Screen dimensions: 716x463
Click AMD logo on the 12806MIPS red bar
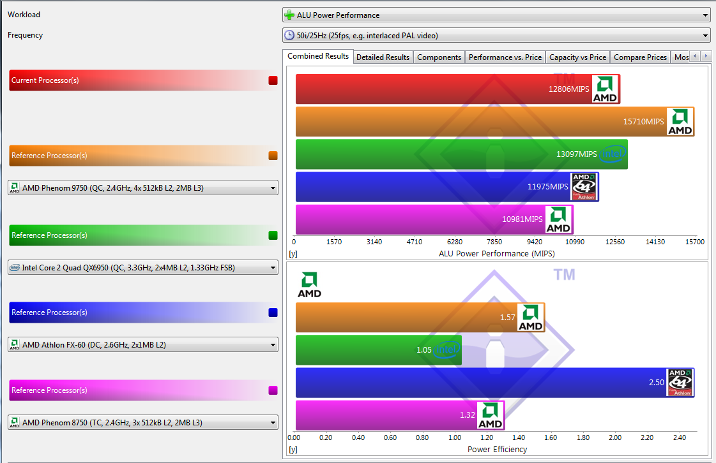pos(605,89)
